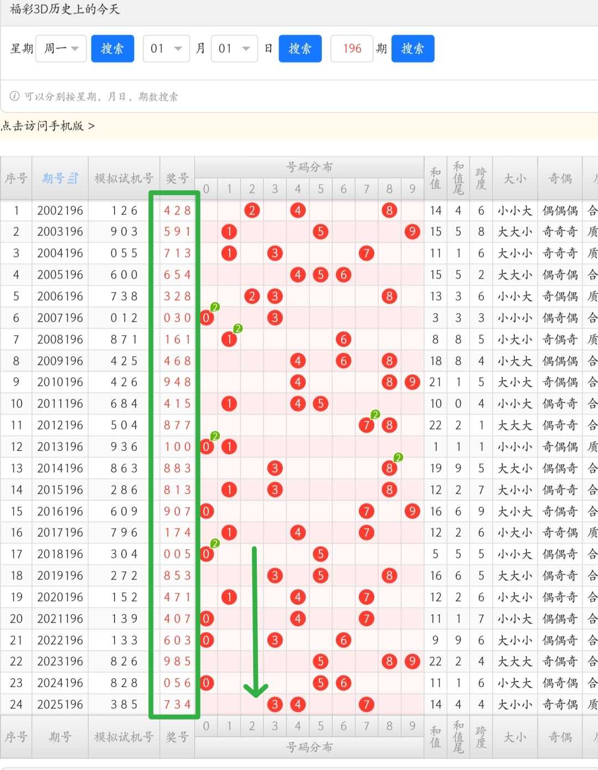This screenshot has height=770, width=598.
Task: Click red ball 2 in row 2002196
Action: pyautogui.click(x=252, y=210)
